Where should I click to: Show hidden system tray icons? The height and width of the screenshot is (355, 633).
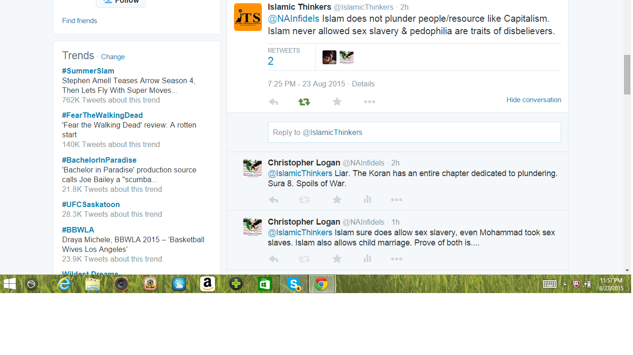point(565,284)
